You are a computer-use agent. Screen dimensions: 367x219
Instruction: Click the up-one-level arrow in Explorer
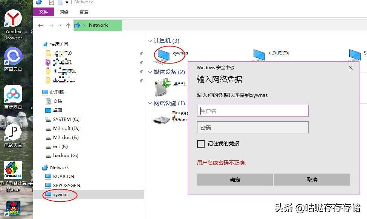point(68,25)
